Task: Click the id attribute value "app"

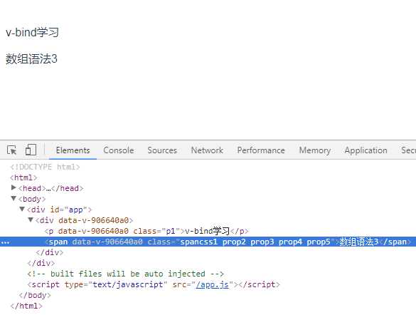Action: [x=76, y=210]
